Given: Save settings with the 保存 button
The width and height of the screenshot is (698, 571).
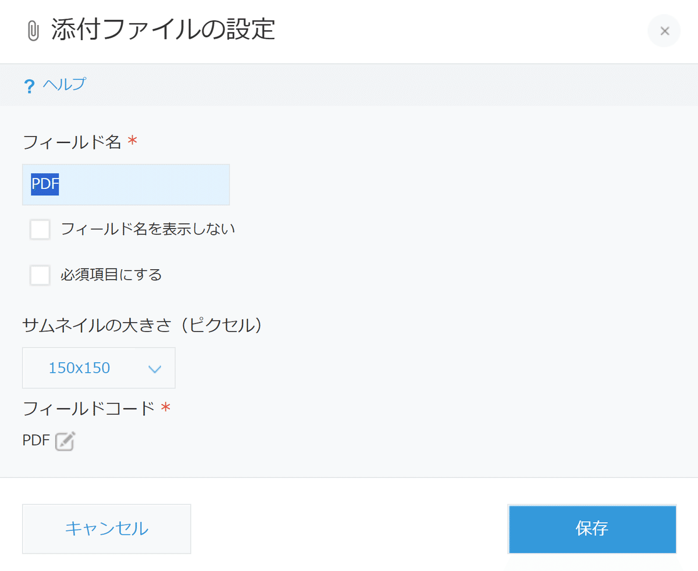Looking at the screenshot, I should 592,529.
